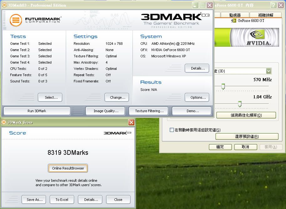Image resolution: width=286 pixels, height=209 pixels.
Task: Close the 3DMark03 main window
Action: [x=210, y=5]
